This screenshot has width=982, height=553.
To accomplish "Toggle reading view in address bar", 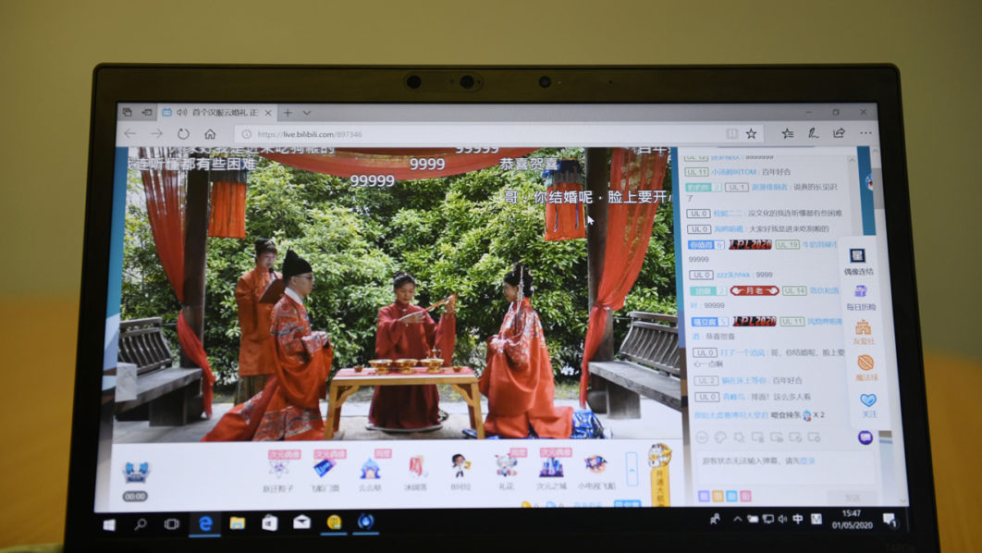I will [731, 134].
